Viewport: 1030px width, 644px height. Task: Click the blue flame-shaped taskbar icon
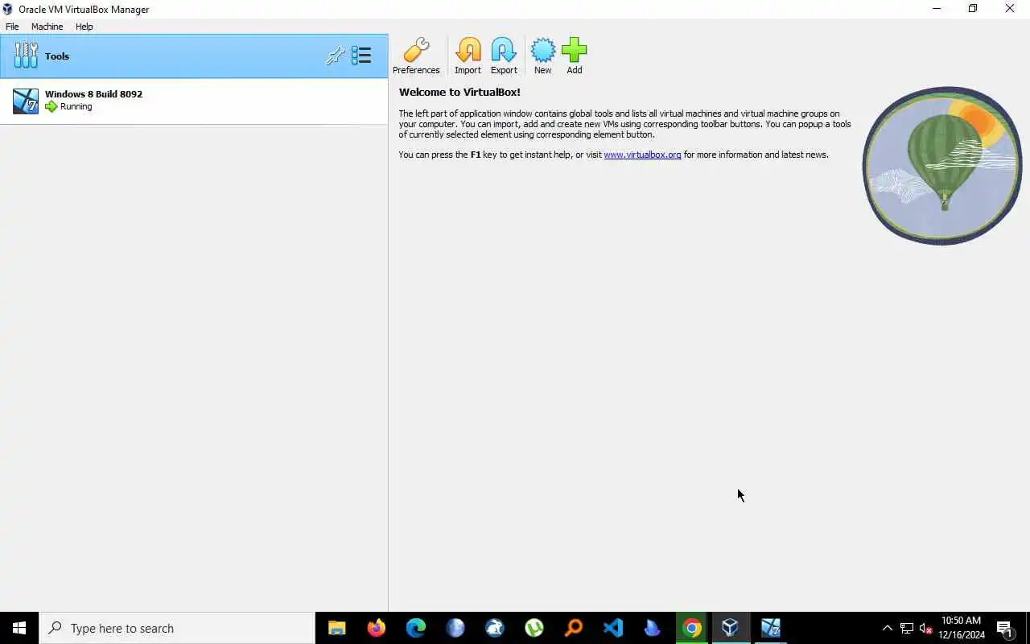click(x=652, y=628)
